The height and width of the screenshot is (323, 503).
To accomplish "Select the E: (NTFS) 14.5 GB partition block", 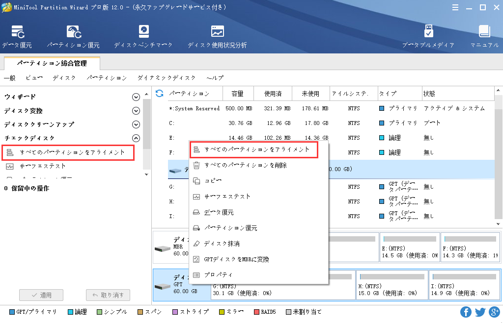I will coord(410,248).
